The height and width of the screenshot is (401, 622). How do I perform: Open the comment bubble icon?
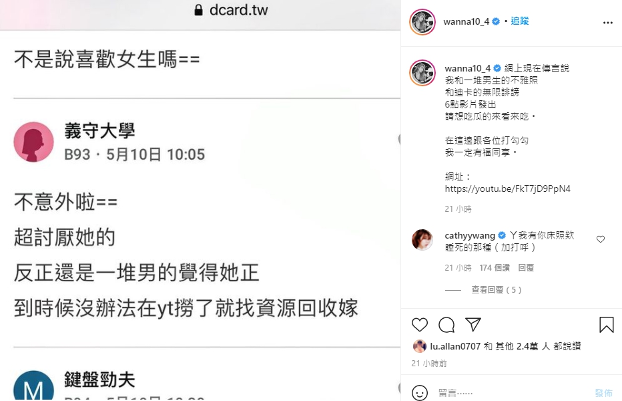(446, 325)
